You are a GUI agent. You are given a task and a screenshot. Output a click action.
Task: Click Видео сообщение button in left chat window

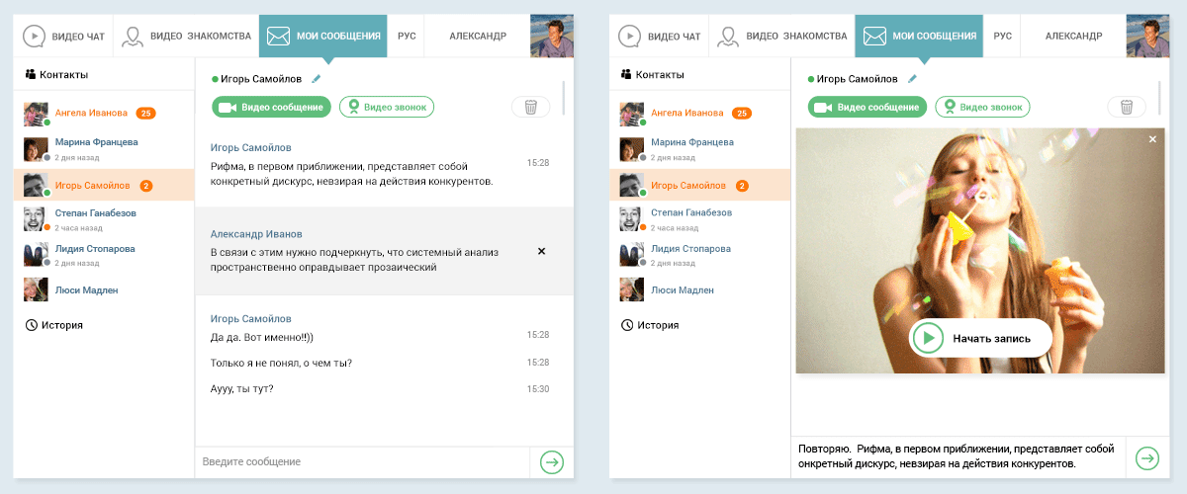[x=271, y=107]
